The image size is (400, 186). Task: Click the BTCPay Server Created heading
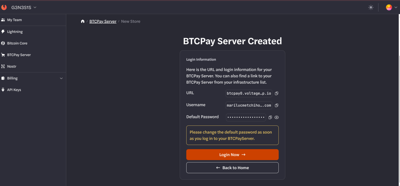point(232,41)
